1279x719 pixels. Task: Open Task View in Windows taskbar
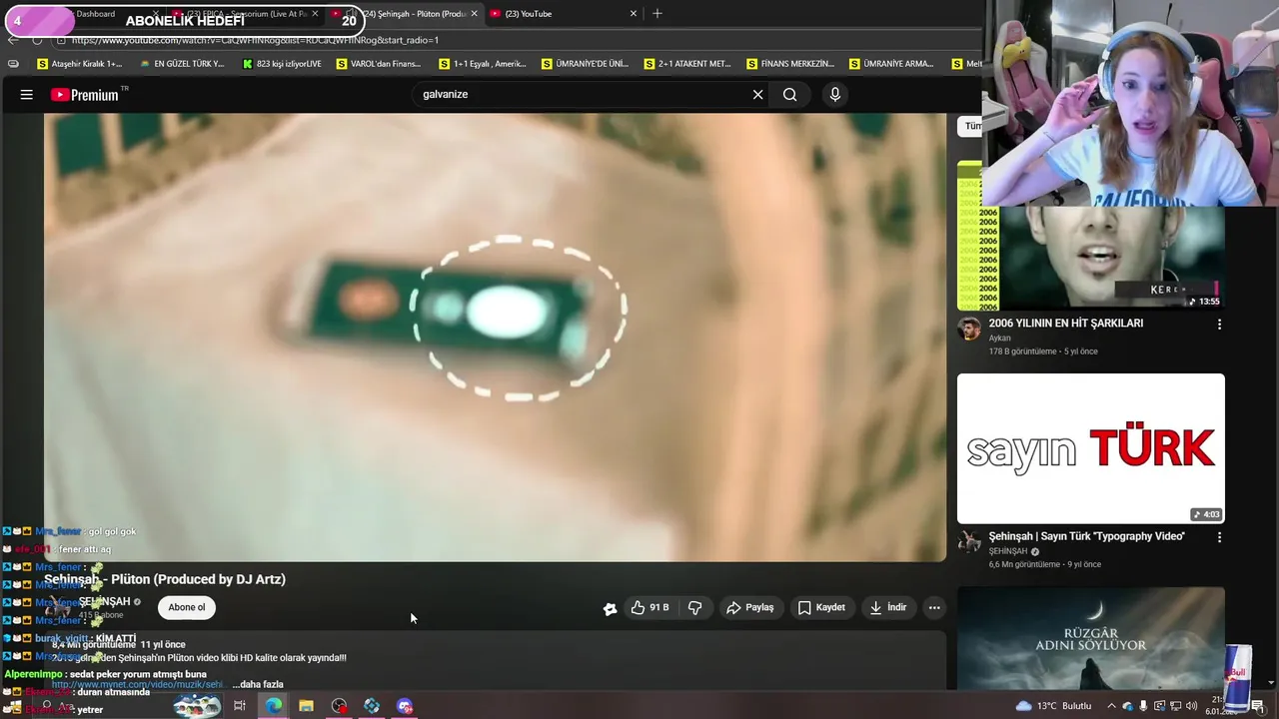click(240, 706)
